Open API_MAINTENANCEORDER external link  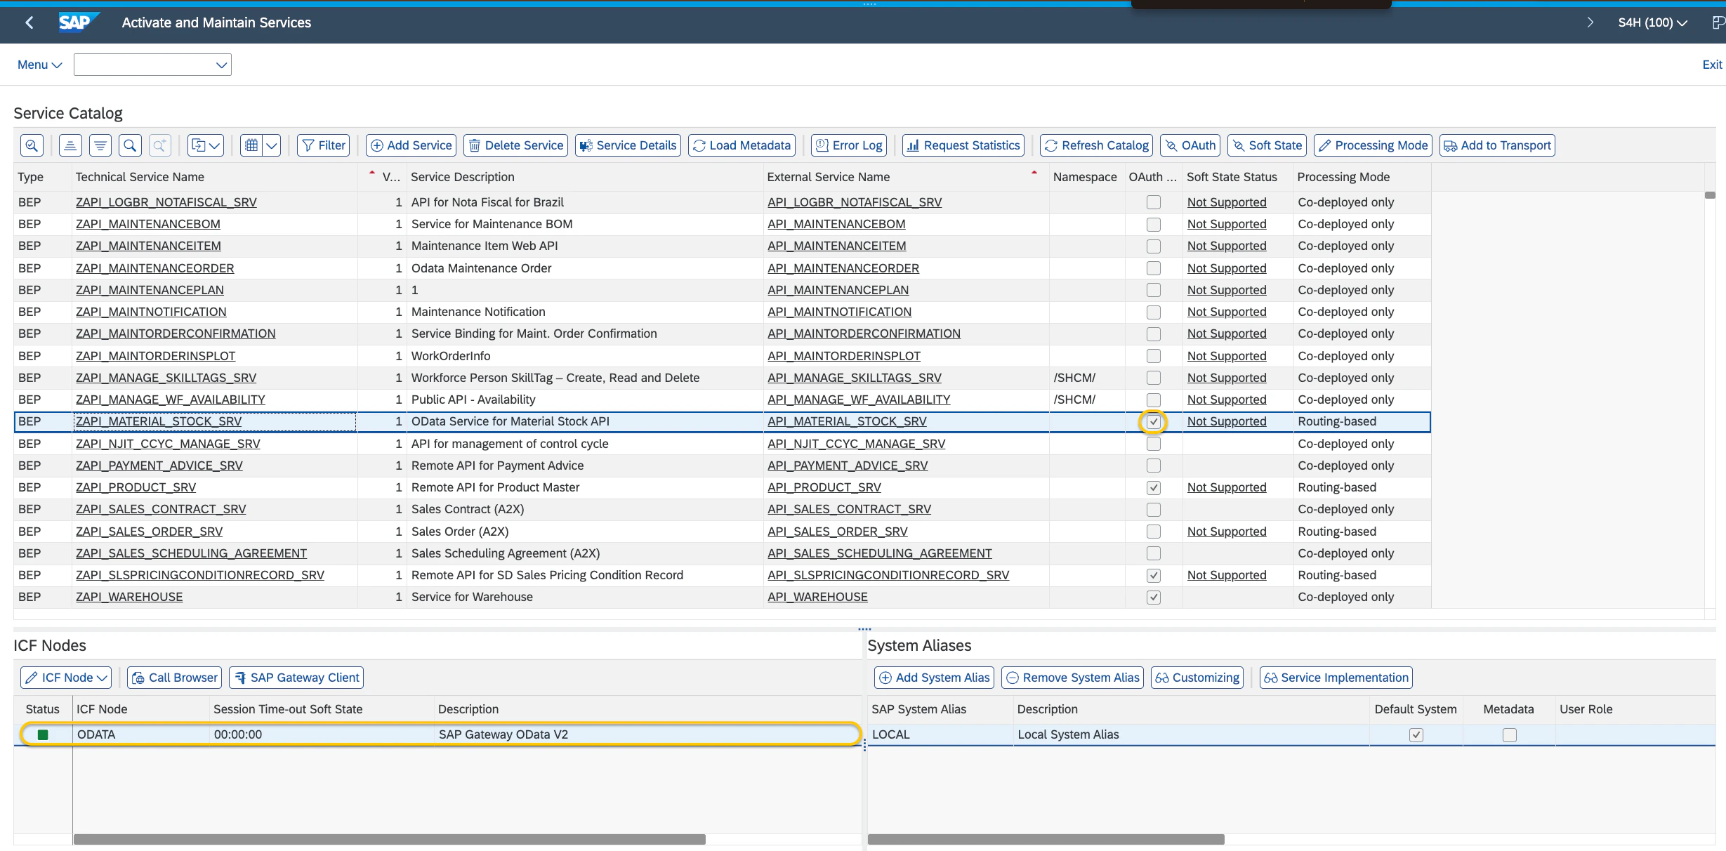click(x=843, y=268)
